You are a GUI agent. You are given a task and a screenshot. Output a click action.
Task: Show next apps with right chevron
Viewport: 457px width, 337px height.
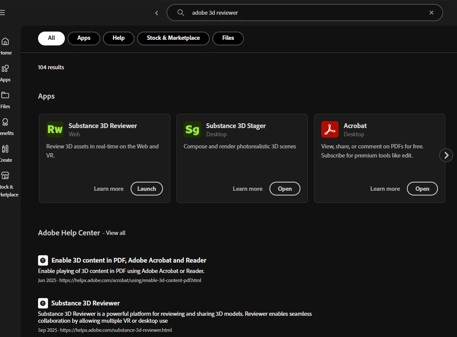pyautogui.click(x=446, y=155)
